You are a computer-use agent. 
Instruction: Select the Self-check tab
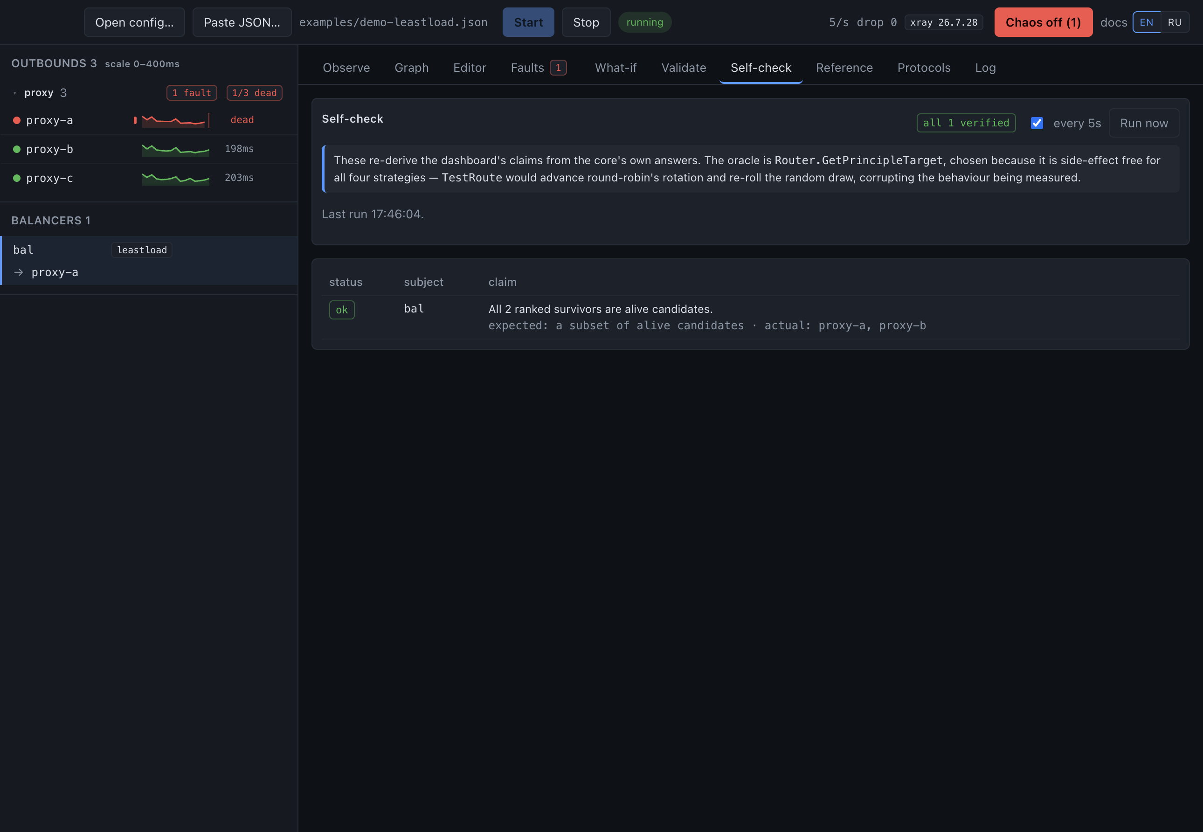click(761, 68)
